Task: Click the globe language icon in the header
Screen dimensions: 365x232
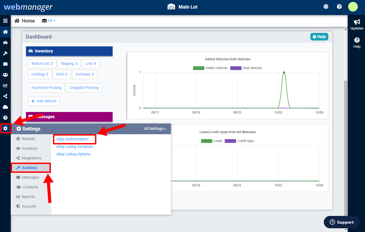Action: pos(326,6)
